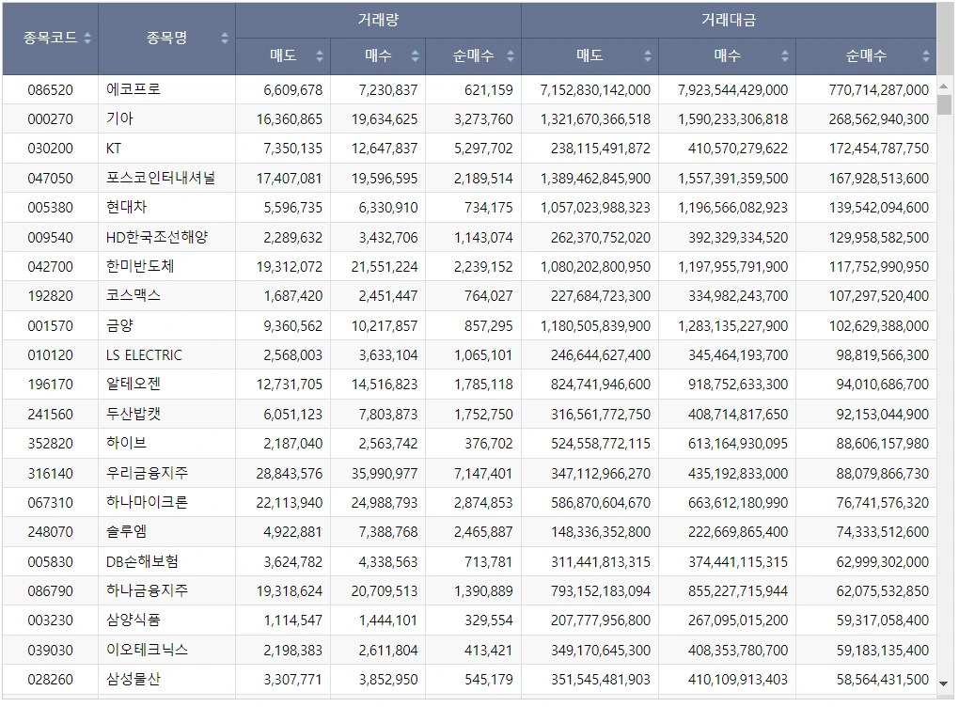Click value 1,180,505,839,900 in 금양 row

595,326
